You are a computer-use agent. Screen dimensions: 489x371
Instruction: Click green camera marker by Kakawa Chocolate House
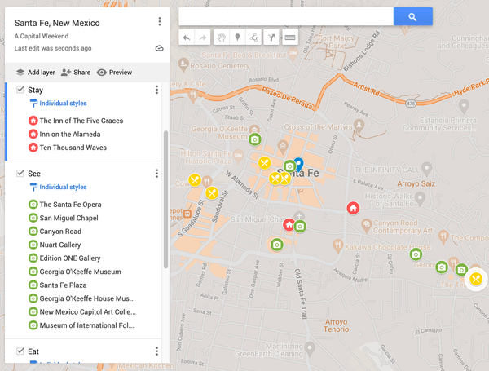(x=416, y=254)
